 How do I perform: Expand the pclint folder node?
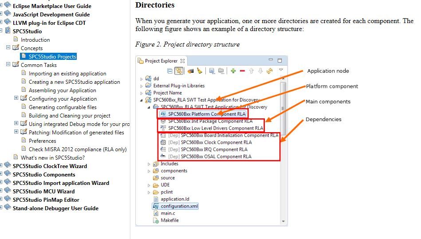(149, 192)
